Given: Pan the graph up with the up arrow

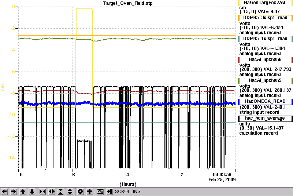Looking at the screenshot, I should pyautogui.click(x=23, y=192).
